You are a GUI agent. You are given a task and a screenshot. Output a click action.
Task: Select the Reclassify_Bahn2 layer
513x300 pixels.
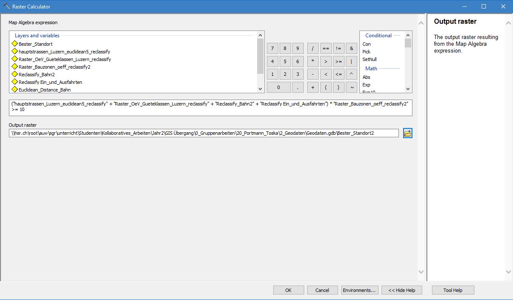tap(36, 75)
